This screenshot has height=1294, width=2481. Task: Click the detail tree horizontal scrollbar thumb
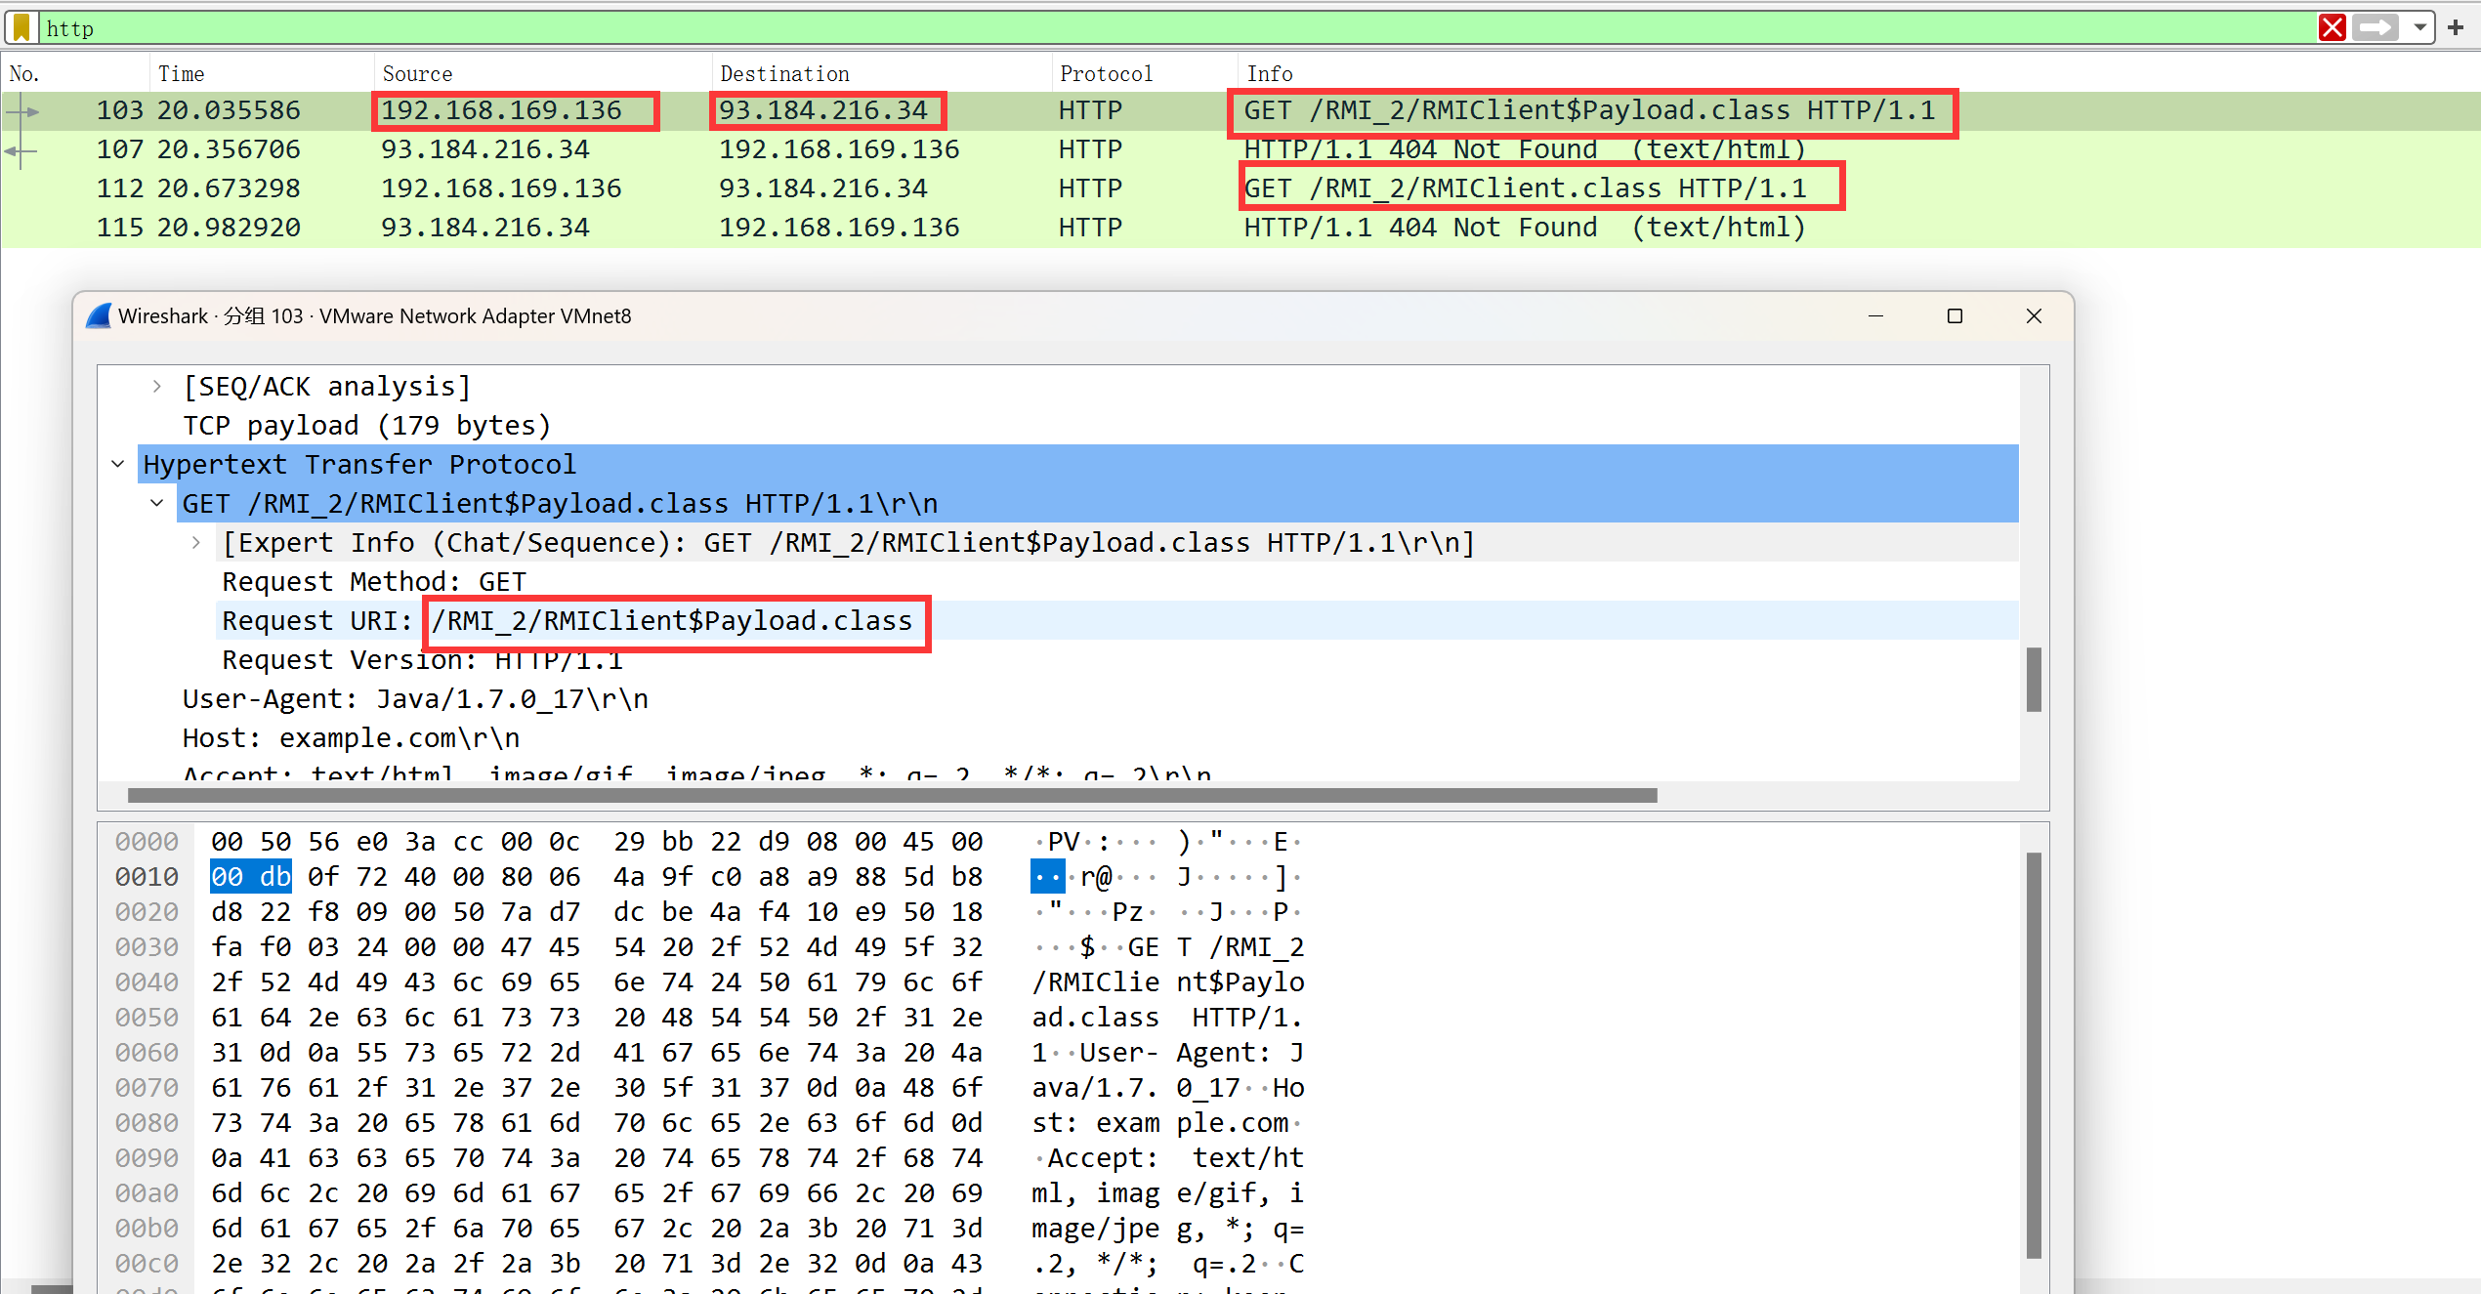point(892,795)
